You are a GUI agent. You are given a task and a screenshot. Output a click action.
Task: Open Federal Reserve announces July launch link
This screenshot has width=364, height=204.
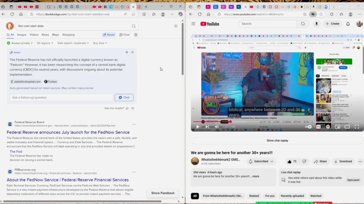pyautogui.click(x=68, y=132)
